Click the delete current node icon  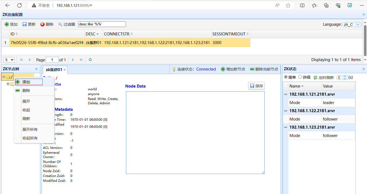click(252, 69)
